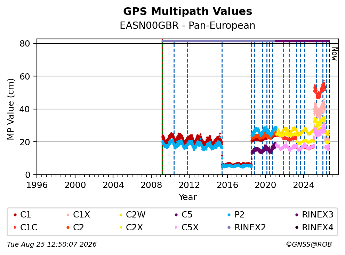This screenshot has height=255, width=345.
Task: Click the 2000 x-axis tick label
Action: click(75, 185)
